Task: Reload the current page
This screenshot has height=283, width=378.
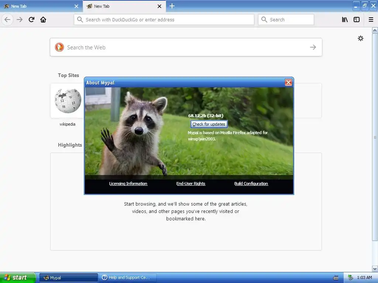Action: 32,20
